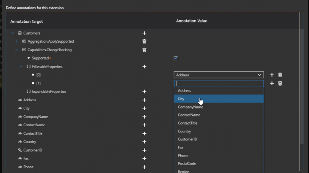
Task: Click the plus icon beside Customers
Action: (144, 33)
